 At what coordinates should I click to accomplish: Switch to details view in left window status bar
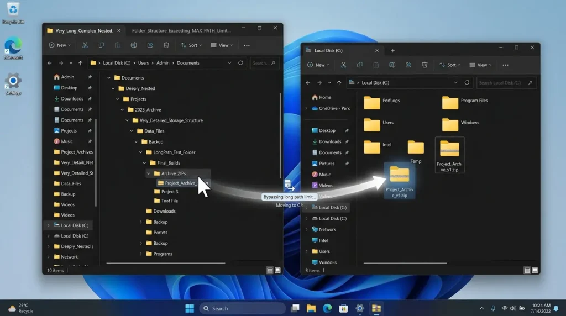pyautogui.click(x=270, y=270)
